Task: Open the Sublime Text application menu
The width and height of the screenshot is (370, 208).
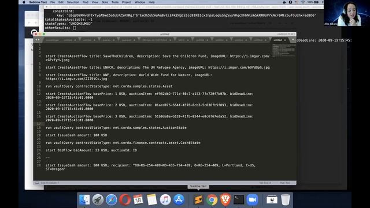Action: point(38,2)
